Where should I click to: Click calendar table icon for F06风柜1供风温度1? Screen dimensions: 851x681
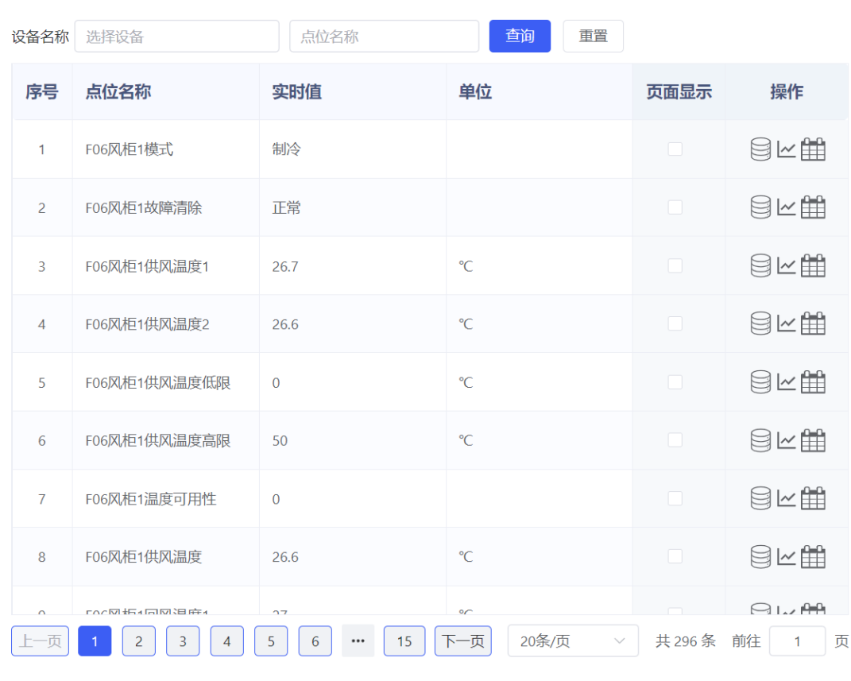coord(813,266)
